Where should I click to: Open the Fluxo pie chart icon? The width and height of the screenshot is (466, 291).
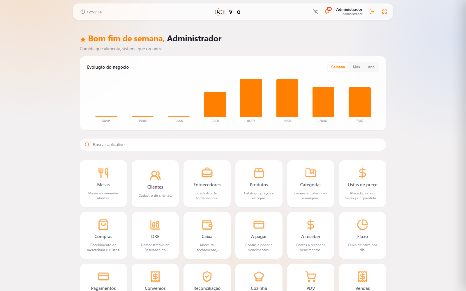click(x=363, y=225)
